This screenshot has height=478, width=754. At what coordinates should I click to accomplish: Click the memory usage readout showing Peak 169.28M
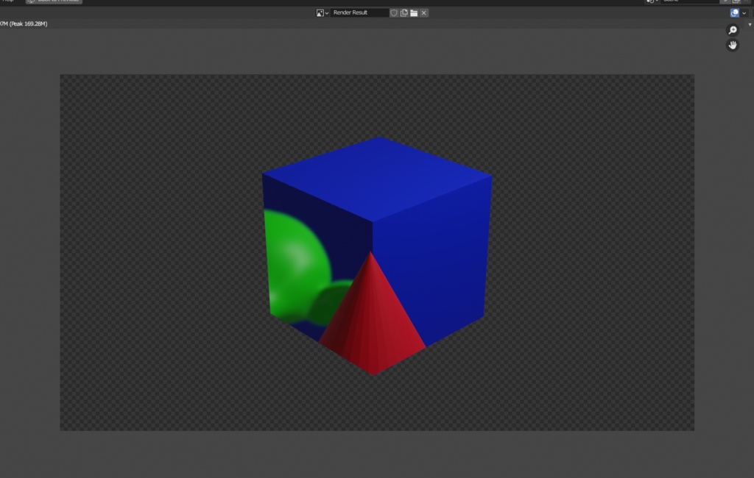24,23
